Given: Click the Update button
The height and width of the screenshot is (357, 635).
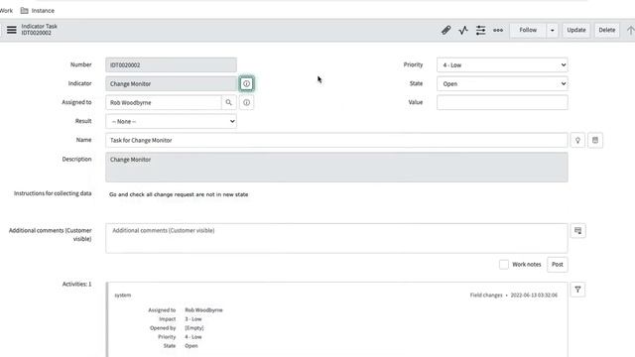Looking at the screenshot, I should (575, 30).
